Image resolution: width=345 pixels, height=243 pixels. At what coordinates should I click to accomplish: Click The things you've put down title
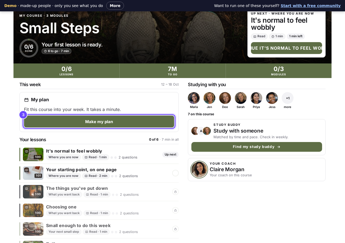click(77, 188)
